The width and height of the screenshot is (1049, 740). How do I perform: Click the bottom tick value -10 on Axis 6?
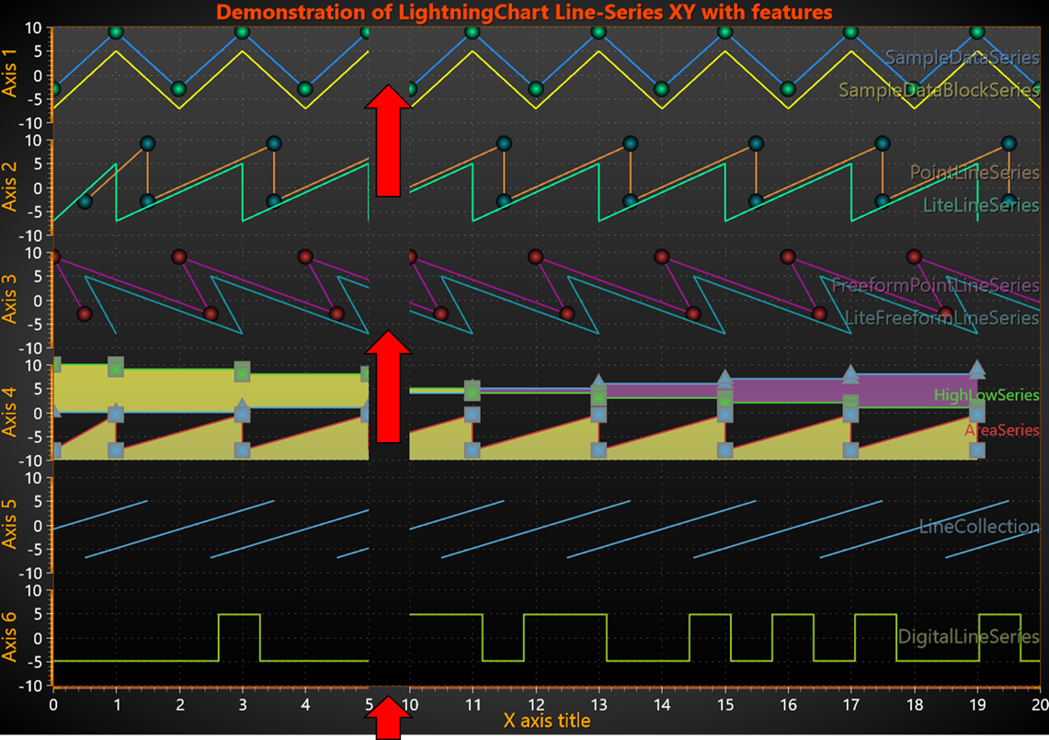(x=30, y=687)
